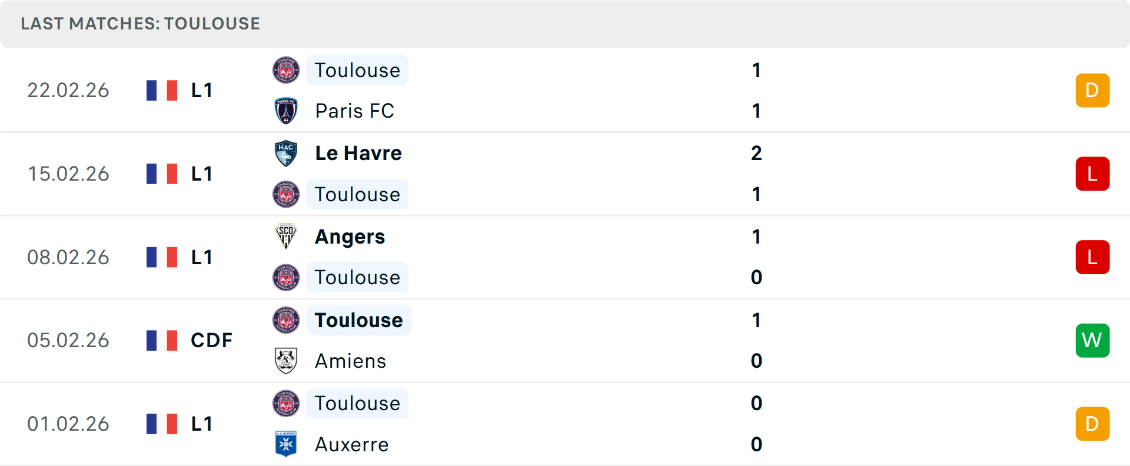The height and width of the screenshot is (466, 1130).
Task: Click French flag beside CDF competition
Action: click(162, 340)
